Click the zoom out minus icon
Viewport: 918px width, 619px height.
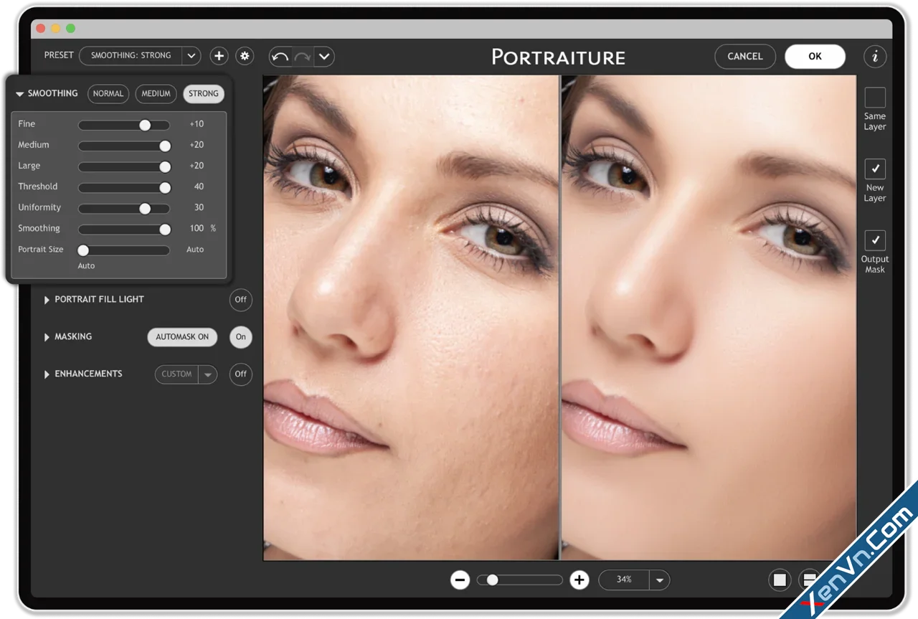coord(460,580)
